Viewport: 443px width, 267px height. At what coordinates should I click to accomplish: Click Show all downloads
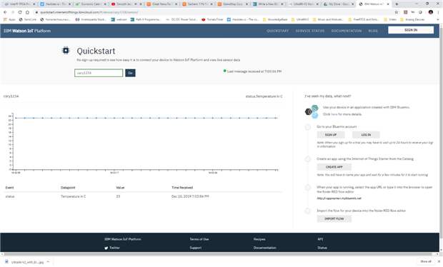pyautogui.click(x=425, y=261)
